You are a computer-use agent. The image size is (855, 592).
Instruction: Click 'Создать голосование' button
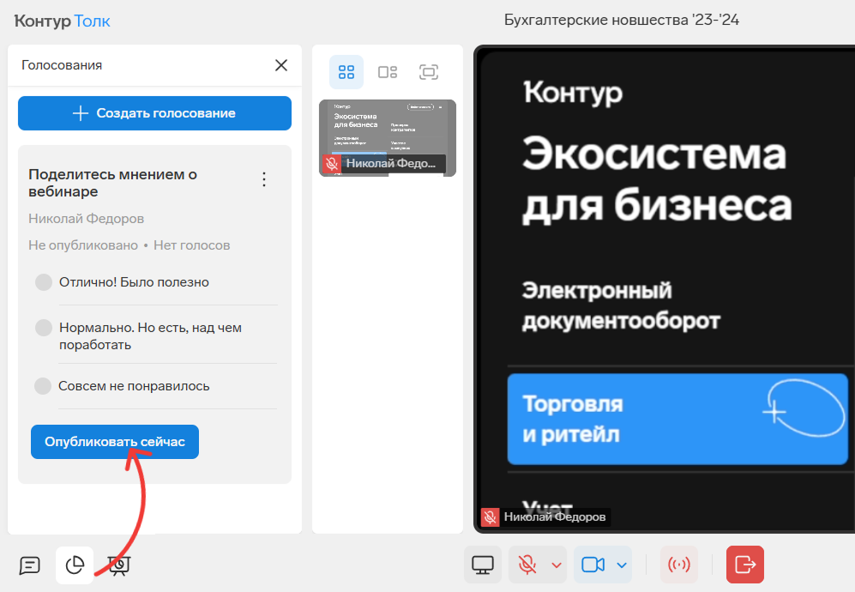(154, 113)
